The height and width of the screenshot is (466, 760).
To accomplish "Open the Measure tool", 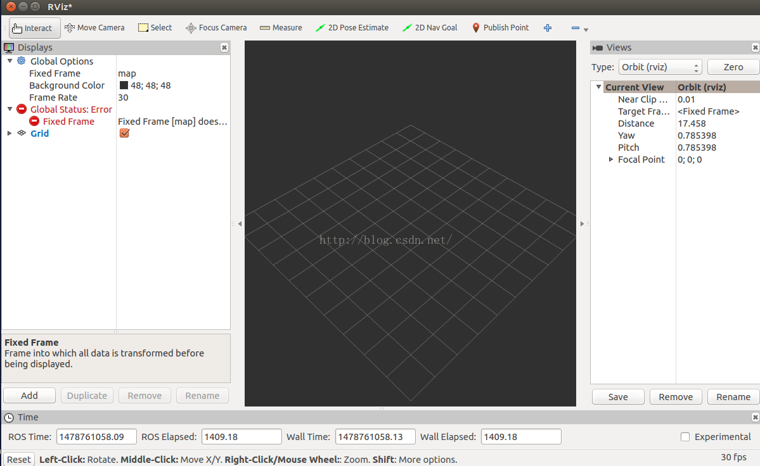I will (x=281, y=27).
